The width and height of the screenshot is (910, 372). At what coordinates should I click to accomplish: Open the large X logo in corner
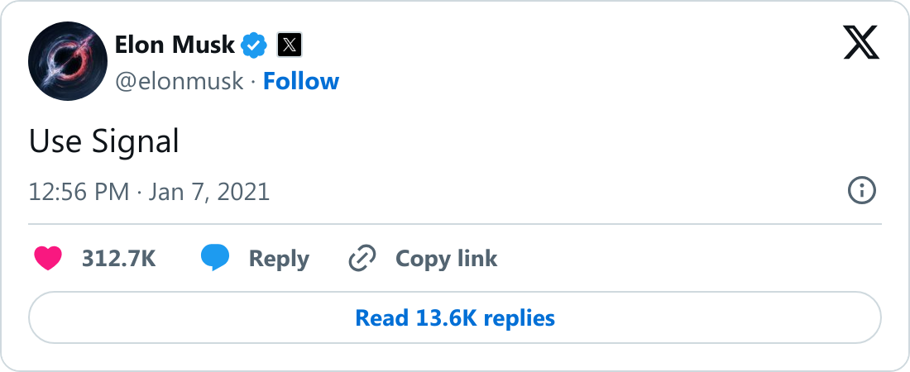pos(861,45)
